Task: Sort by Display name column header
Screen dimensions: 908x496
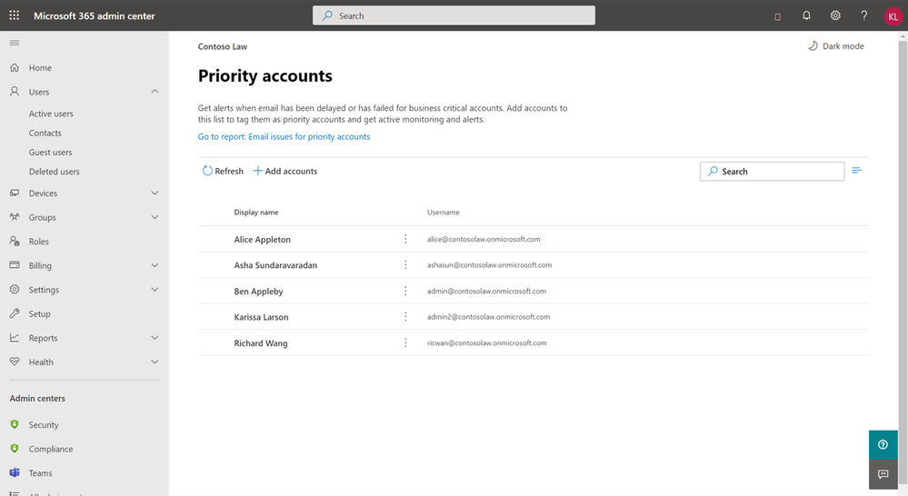Action: [256, 213]
